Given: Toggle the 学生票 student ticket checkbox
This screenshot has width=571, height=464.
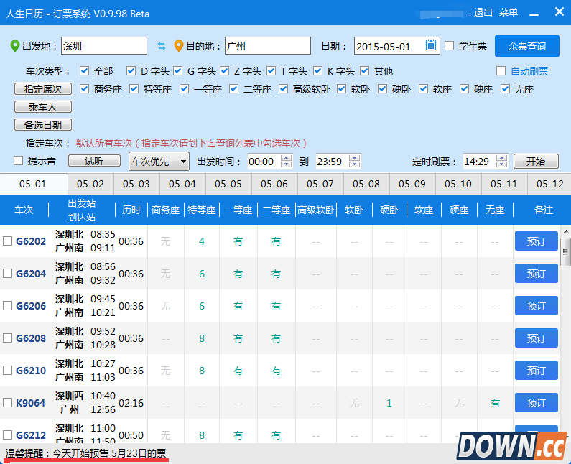Looking at the screenshot, I should (x=450, y=45).
